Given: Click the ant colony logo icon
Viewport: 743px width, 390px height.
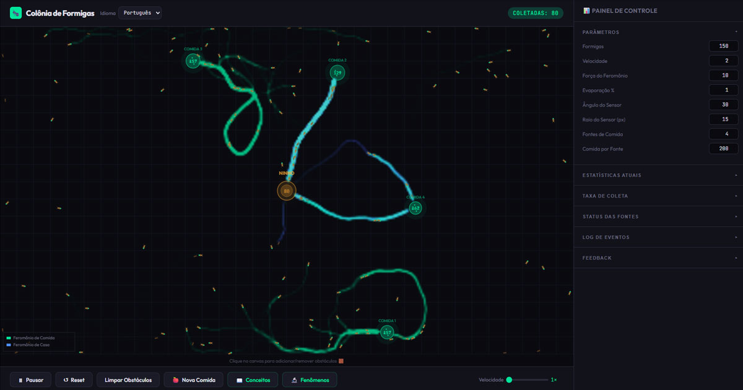Looking at the screenshot, I should 15,13.
